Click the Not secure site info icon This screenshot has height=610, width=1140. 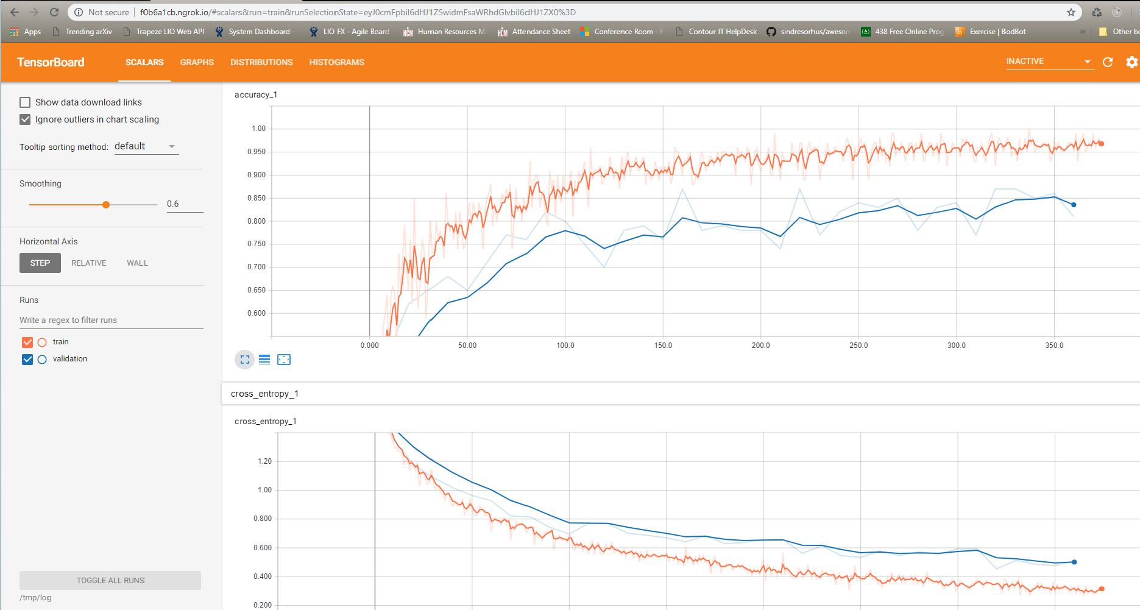pyautogui.click(x=79, y=12)
